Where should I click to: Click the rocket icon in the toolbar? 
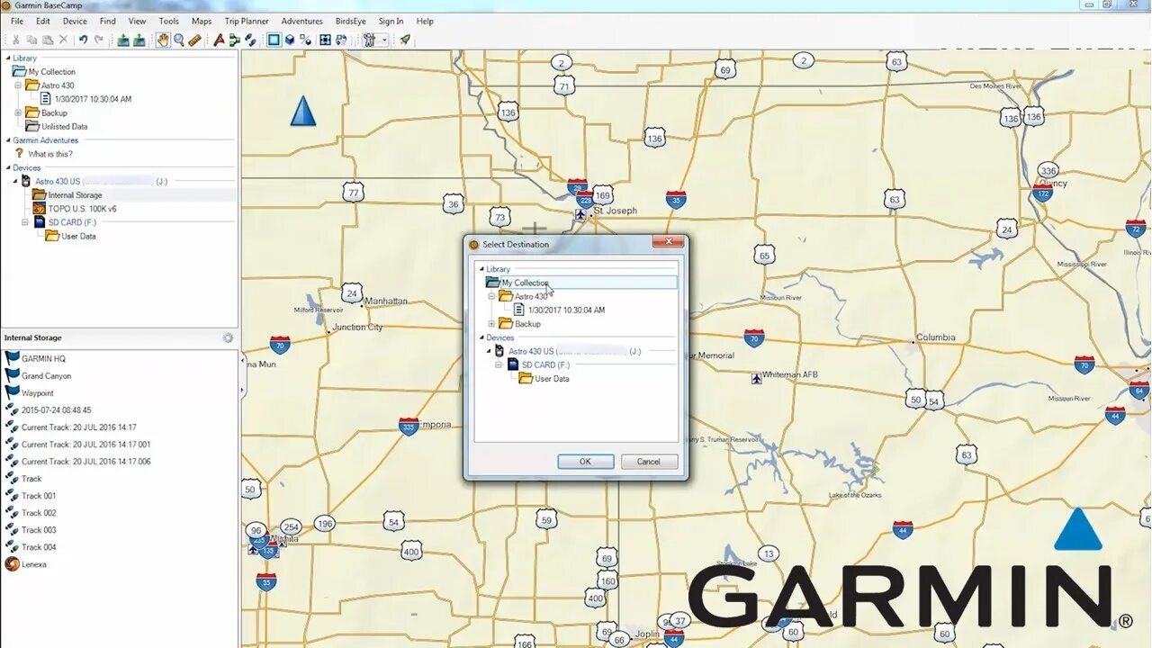pyautogui.click(x=405, y=40)
